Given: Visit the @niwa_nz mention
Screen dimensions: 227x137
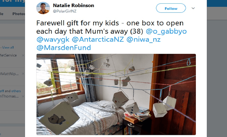Looking at the screenshot, I should pyautogui.click(x=144, y=40).
